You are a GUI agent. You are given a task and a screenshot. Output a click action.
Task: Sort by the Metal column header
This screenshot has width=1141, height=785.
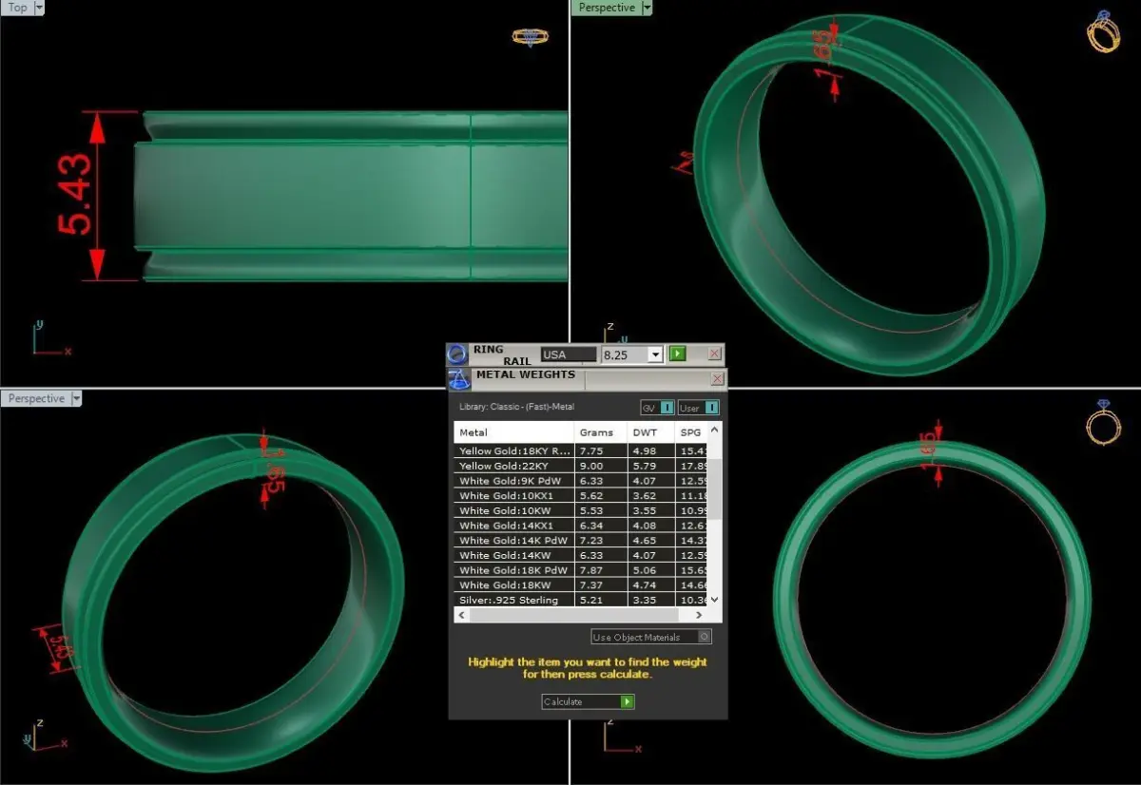pyautogui.click(x=514, y=432)
